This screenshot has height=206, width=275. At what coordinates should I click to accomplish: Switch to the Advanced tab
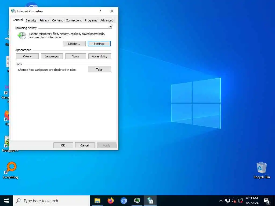[107, 20]
